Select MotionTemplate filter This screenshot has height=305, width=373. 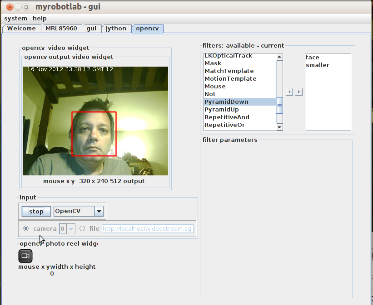(240, 78)
